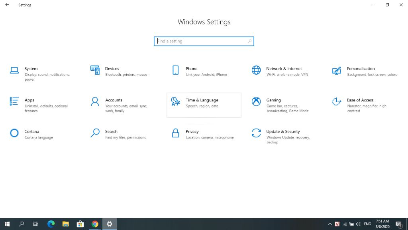This screenshot has width=408, height=230.
Task: Open Microsoft Store from the taskbar
Action: coord(80,224)
